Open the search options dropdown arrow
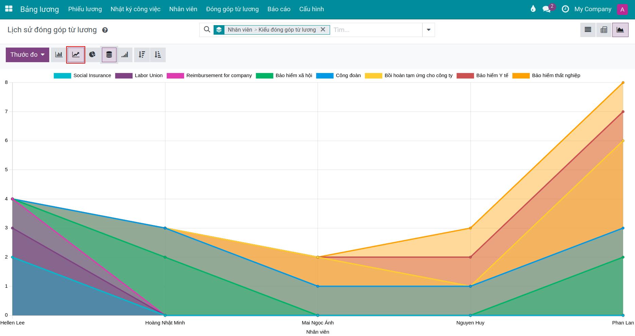This screenshot has width=635, height=336. pyautogui.click(x=429, y=30)
